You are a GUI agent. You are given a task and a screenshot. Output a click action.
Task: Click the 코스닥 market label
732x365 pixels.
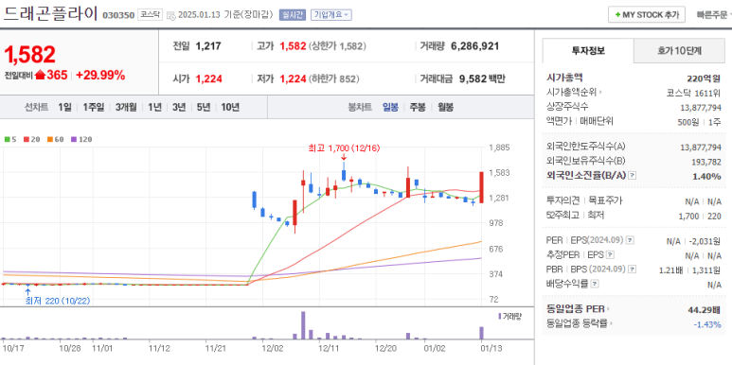(x=150, y=15)
